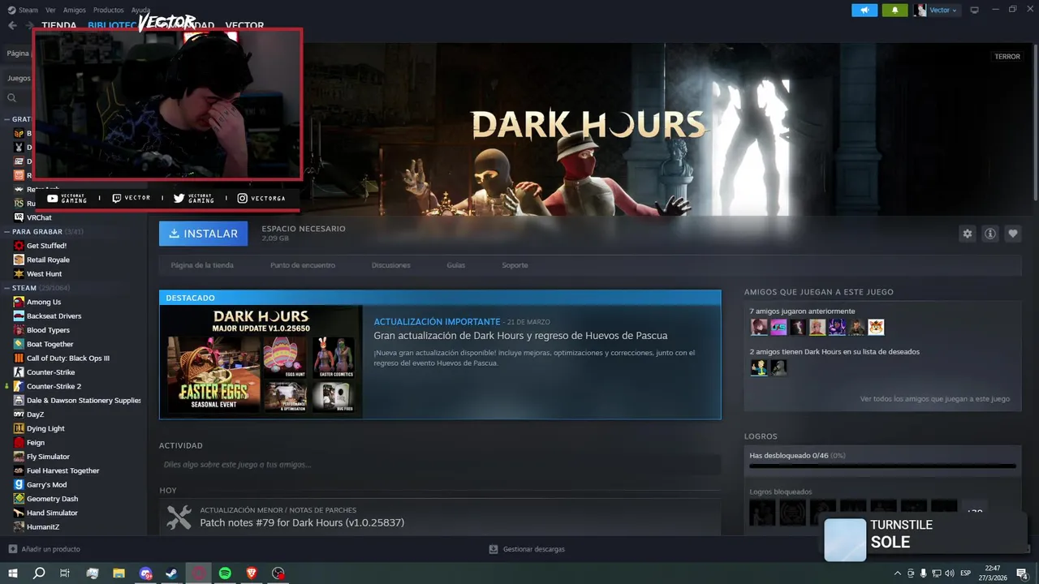The image size is (1039, 584).
Task: Open File Explorer from the taskbar
Action: [x=119, y=573]
